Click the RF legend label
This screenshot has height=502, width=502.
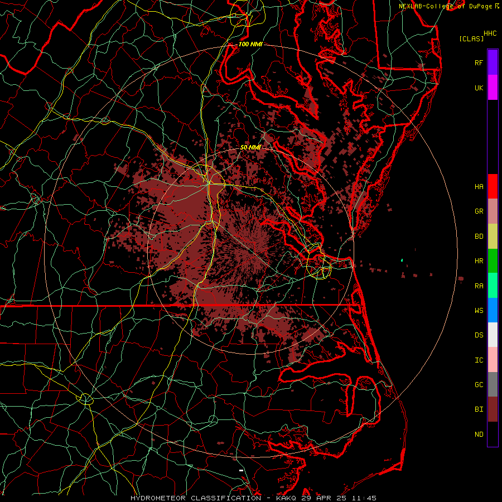coord(479,62)
